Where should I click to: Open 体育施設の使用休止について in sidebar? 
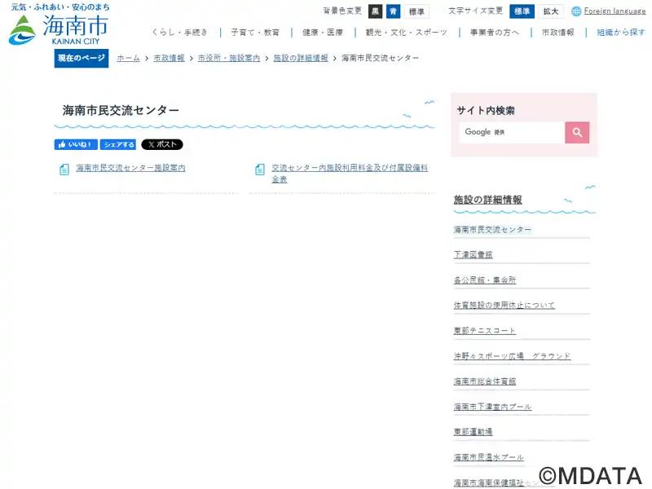pos(504,305)
